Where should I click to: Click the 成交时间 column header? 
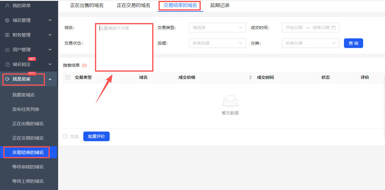click(265, 77)
